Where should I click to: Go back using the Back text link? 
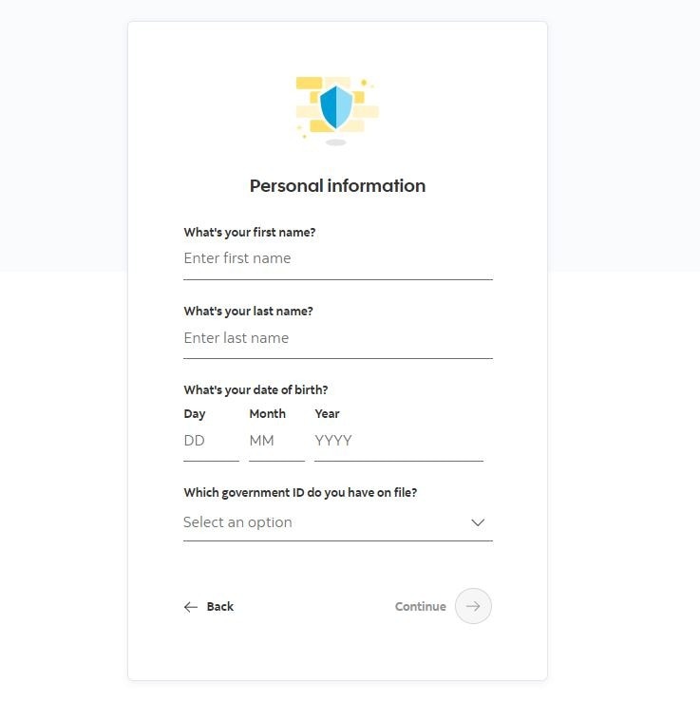click(220, 607)
